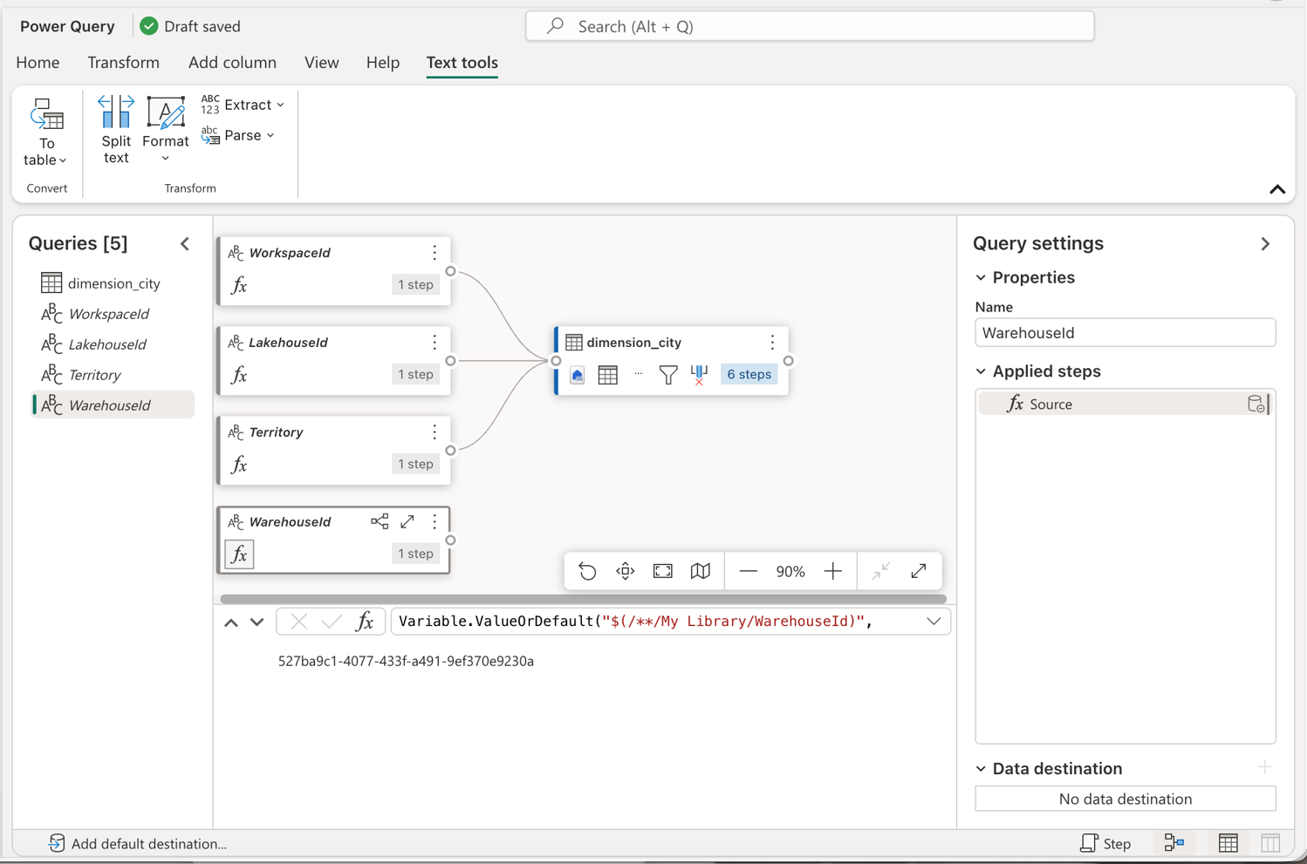Open the minimap icon in diagram toolbar

[701, 571]
